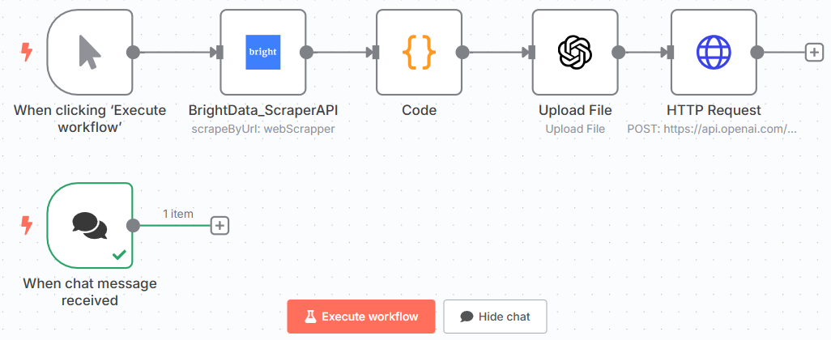831x340 pixels.
Task: Click the gray Upload File subtitle
Action: click(x=575, y=129)
